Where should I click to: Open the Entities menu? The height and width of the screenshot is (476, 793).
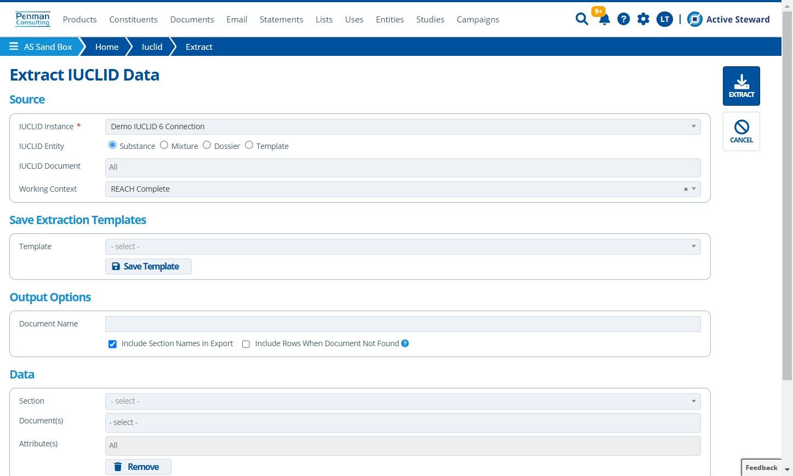tap(390, 19)
